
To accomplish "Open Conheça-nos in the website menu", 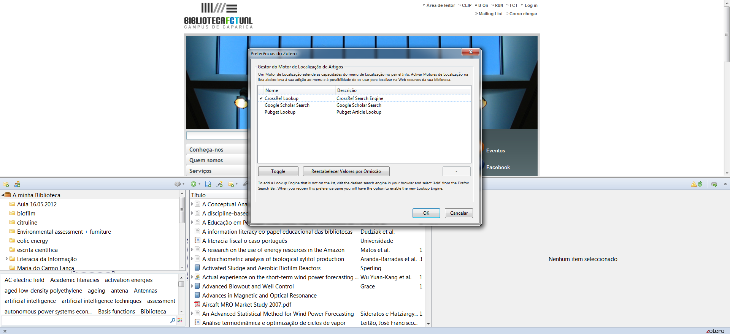I will point(206,150).
